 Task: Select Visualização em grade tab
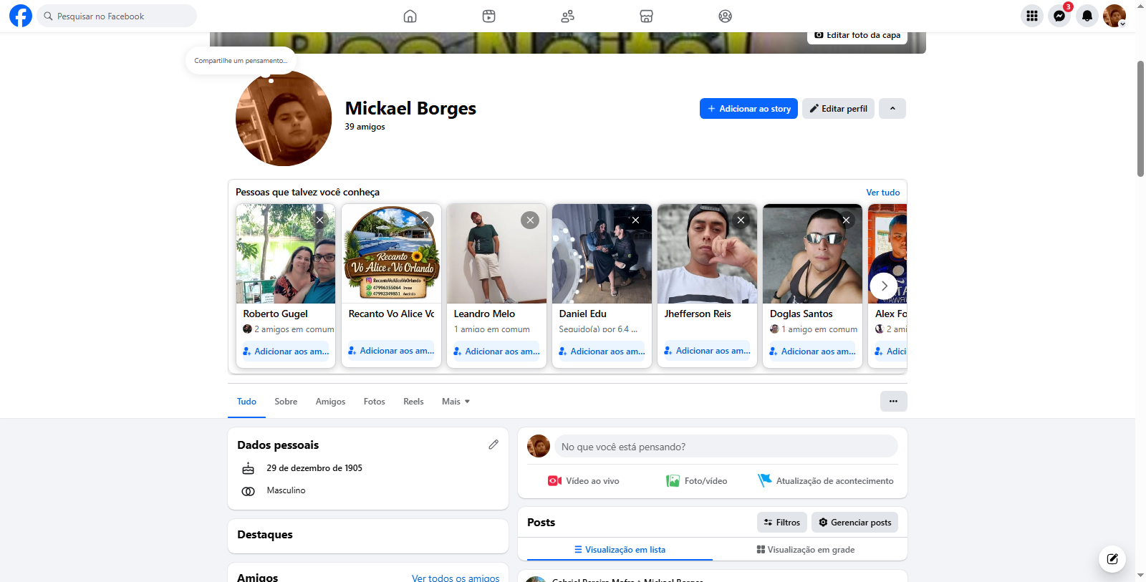(806, 550)
